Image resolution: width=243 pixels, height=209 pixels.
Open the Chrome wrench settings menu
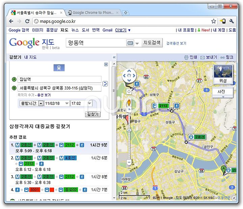(232, 21)
